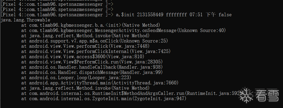
Task: Click the 看雪 watermark text
Action: pyautogui.click(x=268, y=95)
